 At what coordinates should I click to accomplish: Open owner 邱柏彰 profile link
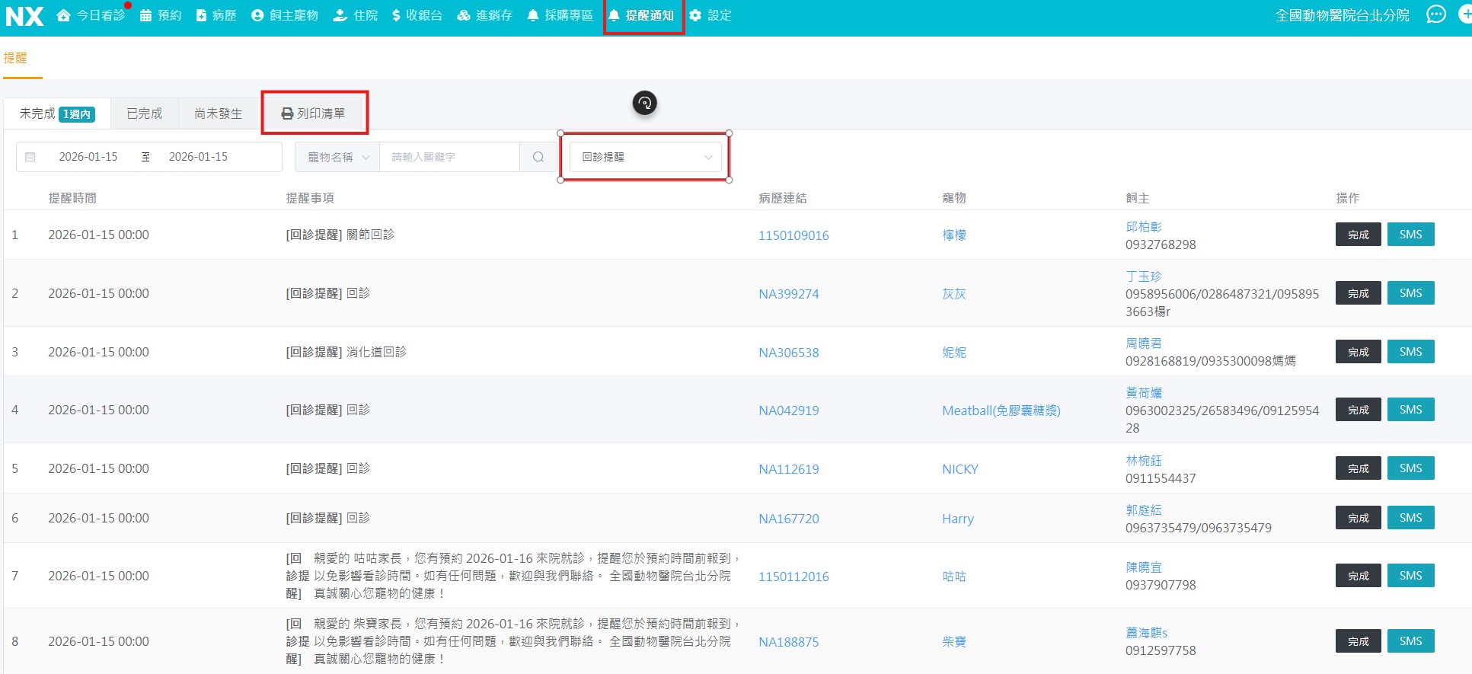coord(1143,227)
